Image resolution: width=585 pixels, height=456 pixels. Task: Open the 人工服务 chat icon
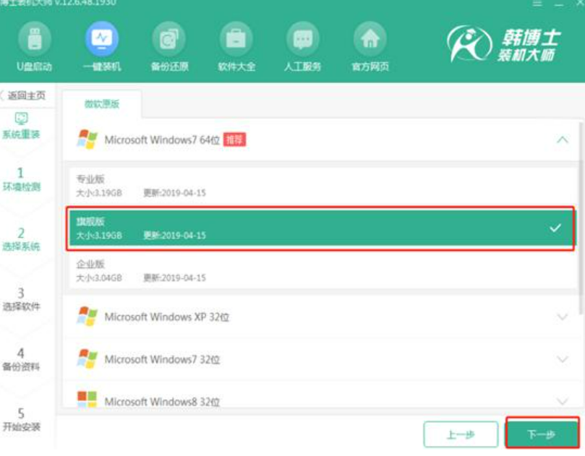pyautogui.click(x=302, y=39)
